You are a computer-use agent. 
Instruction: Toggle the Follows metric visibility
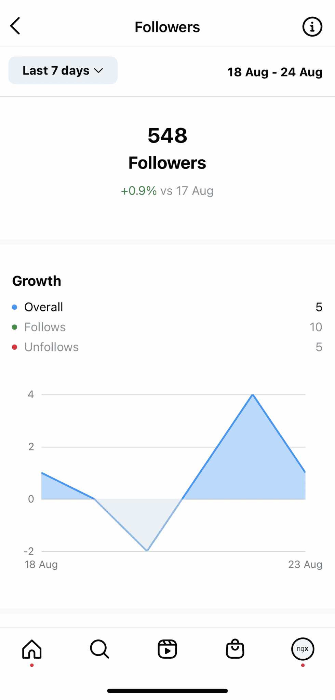(x=45, y=327)
